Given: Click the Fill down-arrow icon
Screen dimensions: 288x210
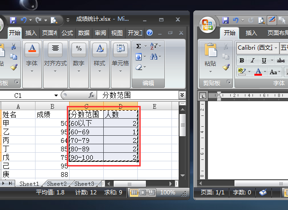Looking at the screenshot, I should click(x=139, y=57).
